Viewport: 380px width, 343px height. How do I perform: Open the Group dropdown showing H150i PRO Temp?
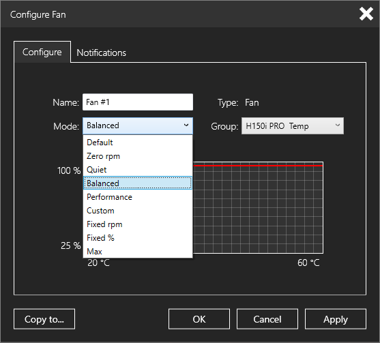coord(293,126)
